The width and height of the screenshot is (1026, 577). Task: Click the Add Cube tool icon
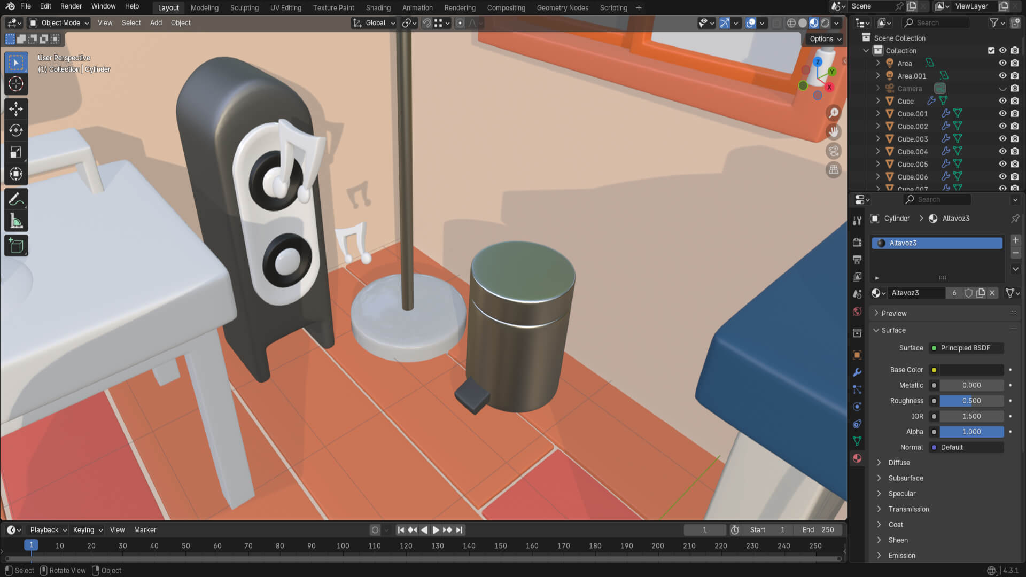16,246
